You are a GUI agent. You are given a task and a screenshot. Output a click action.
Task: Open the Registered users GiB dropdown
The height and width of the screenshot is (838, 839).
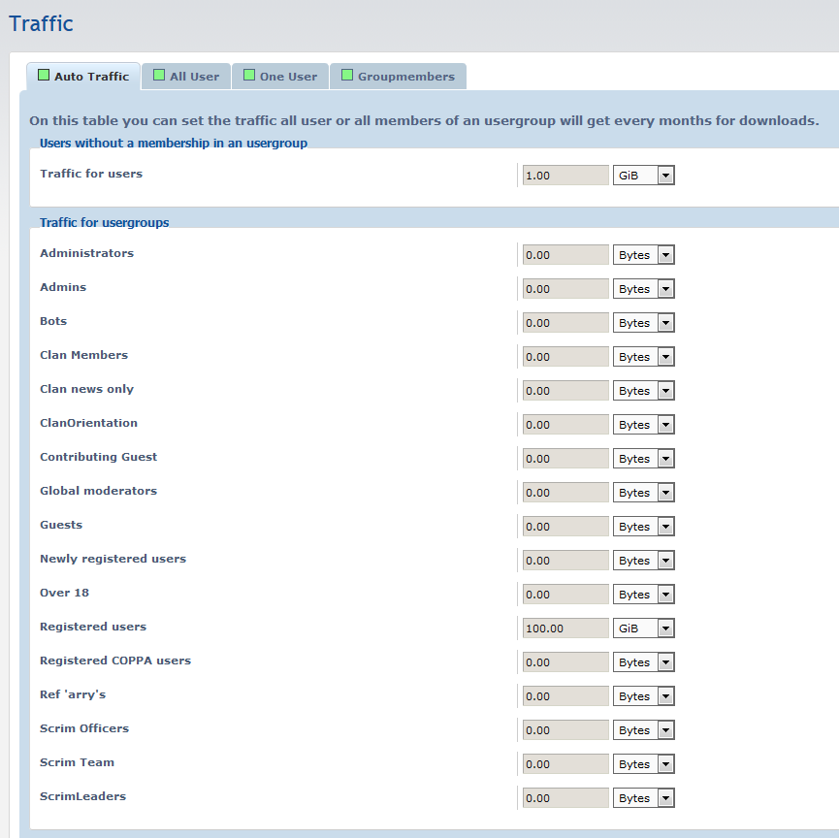tap(643, 628)
